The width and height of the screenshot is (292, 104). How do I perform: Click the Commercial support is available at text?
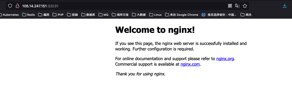point(147,64)
